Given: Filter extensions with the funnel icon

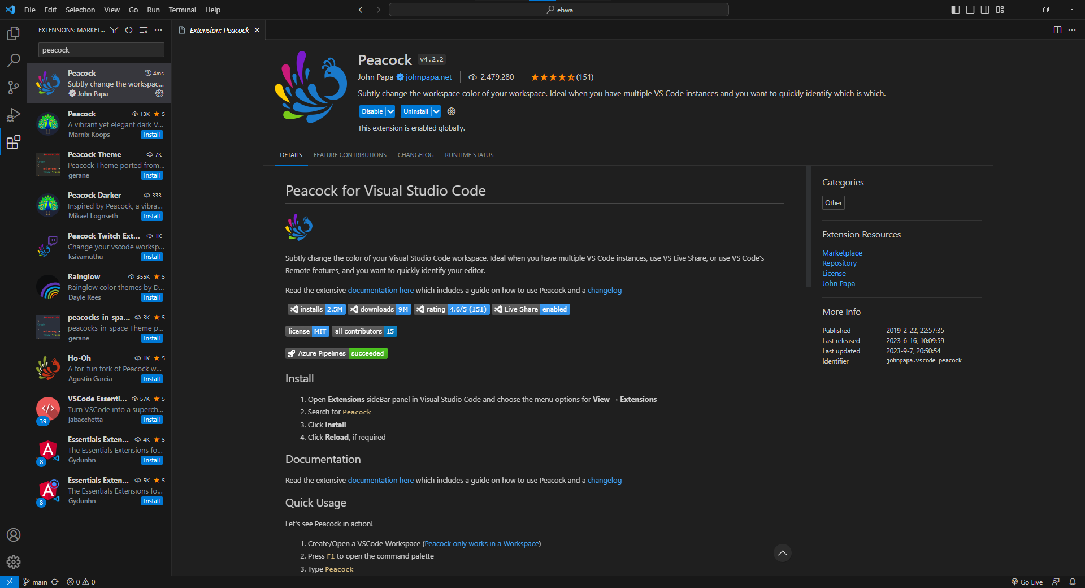Looking at the screenshot, I should tap(114, 30).
